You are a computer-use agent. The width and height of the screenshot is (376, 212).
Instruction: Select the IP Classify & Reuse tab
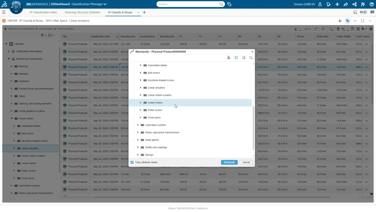coord(120,12)
